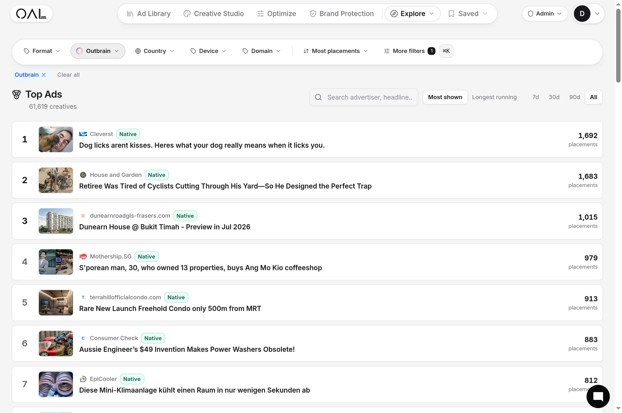The width and height of the screenshot is (622, 413).
Task: Select the 30d time range
Action: pos(554,97)
